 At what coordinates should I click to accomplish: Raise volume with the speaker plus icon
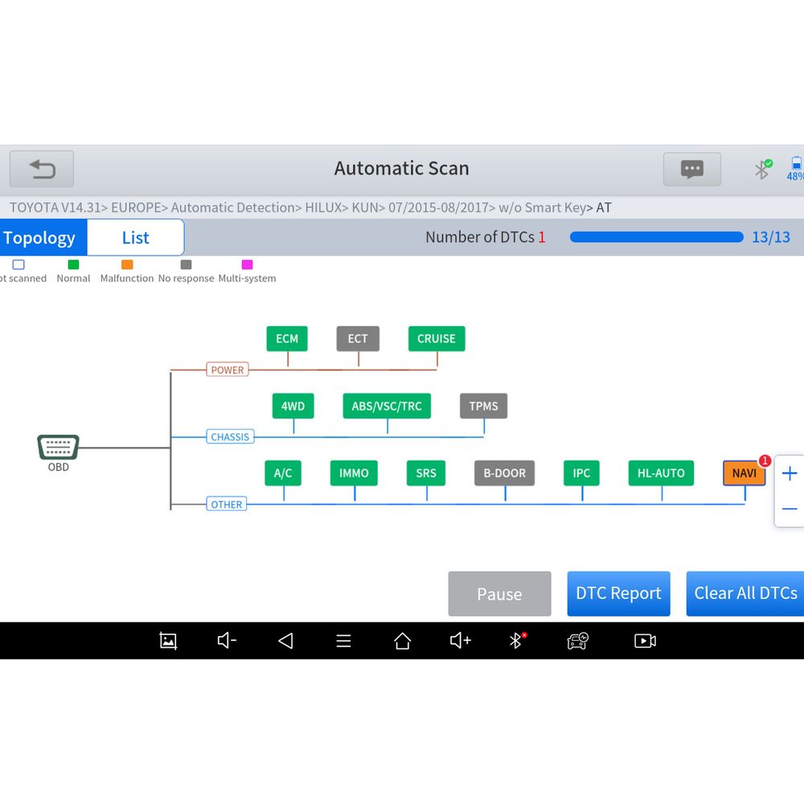(461, 641)
